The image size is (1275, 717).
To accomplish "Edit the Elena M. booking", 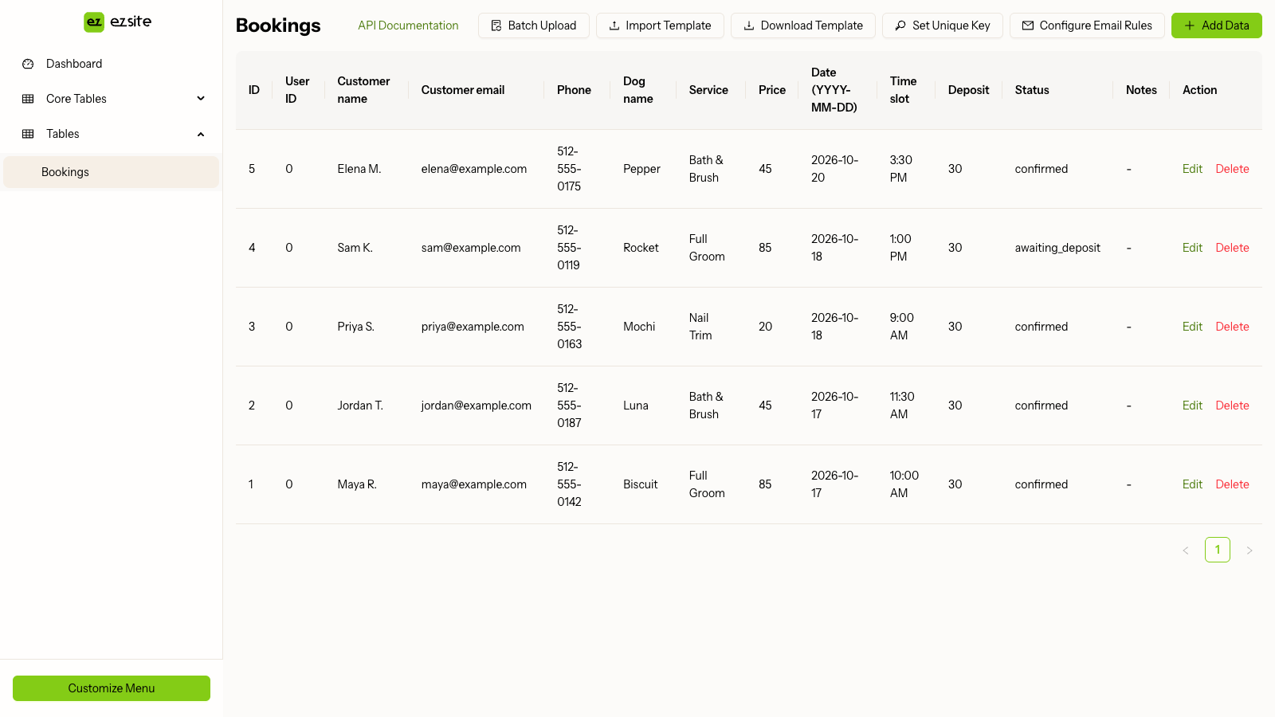I will pyautogui.click(x=1192, y=169).
